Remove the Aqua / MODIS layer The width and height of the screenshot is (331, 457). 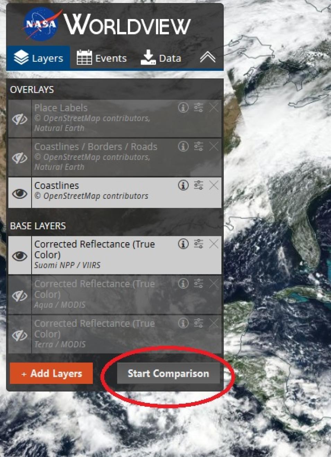coord(214,284)
